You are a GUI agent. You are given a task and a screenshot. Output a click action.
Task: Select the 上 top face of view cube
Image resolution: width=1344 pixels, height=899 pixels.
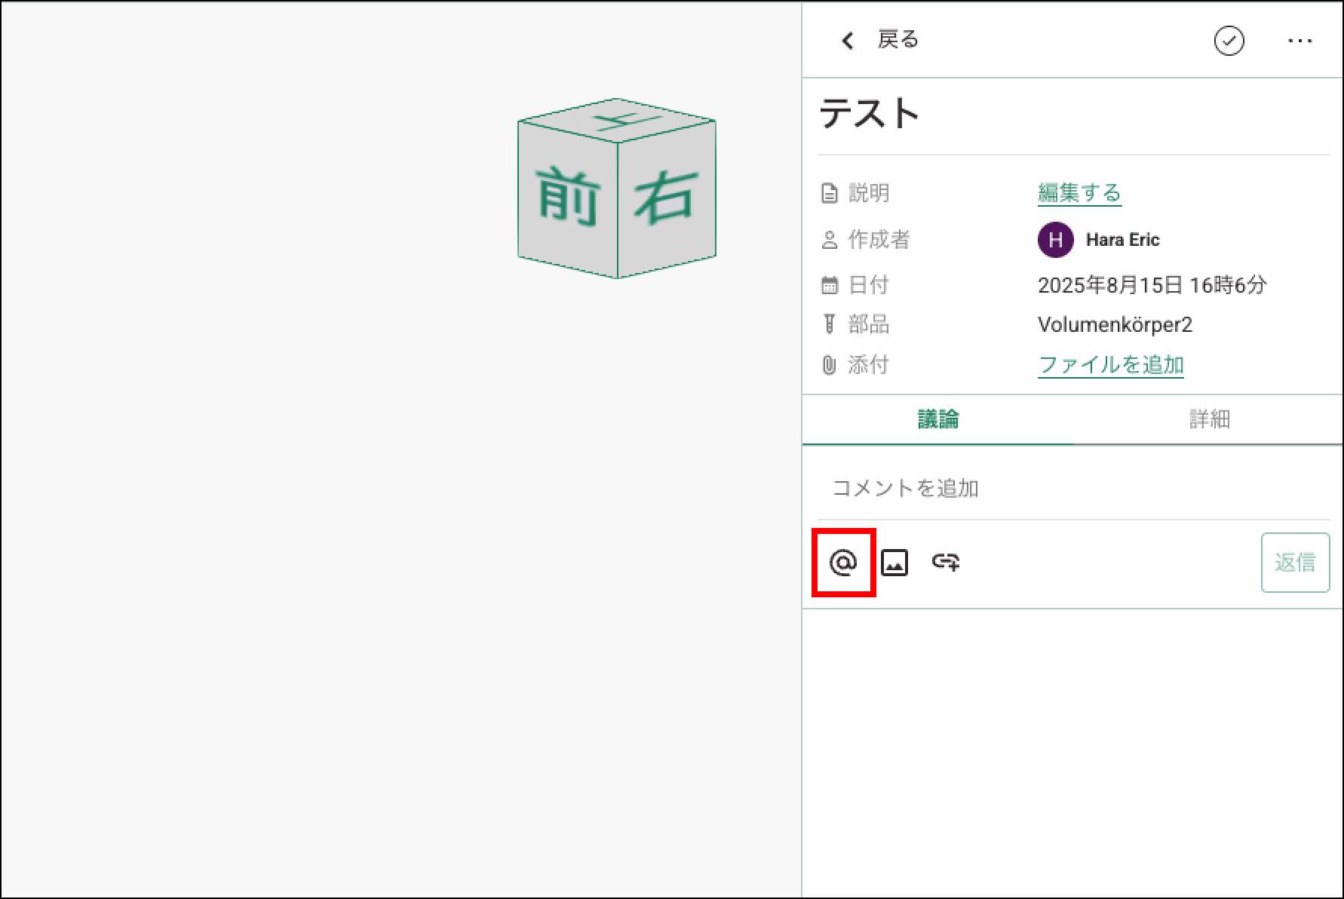618,120
